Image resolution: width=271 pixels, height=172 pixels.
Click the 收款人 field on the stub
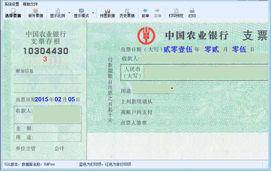pyautogui.click(x=57, y=115)
